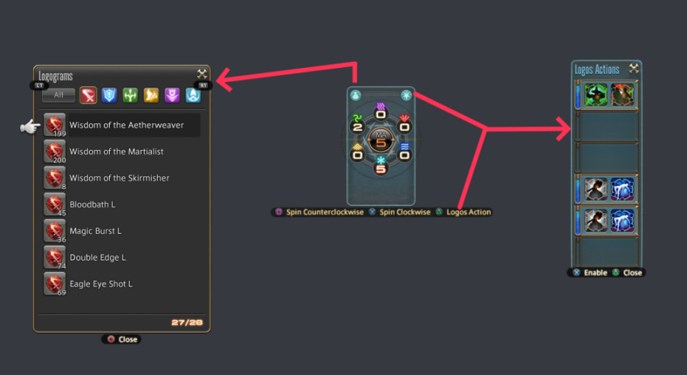
Task: Select the Magic Burst L text label
Action: point(95,231)
